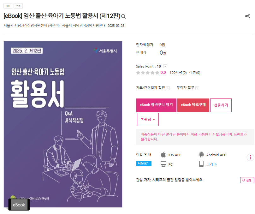Add to 보관함 with the plus button

148,119
